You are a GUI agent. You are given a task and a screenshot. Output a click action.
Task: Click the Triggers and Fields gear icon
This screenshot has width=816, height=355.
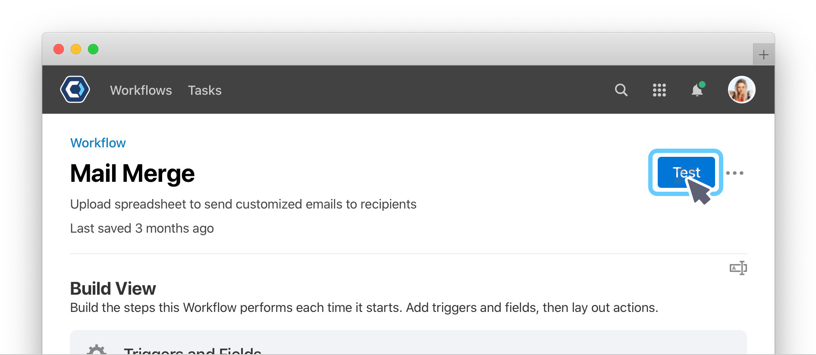point(97,350)
